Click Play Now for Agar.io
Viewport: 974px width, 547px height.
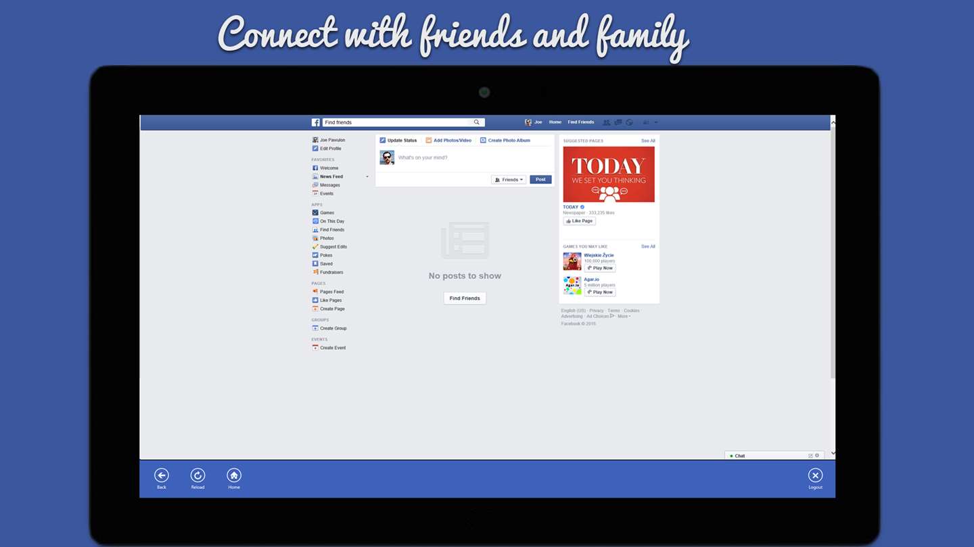[600, 292]
